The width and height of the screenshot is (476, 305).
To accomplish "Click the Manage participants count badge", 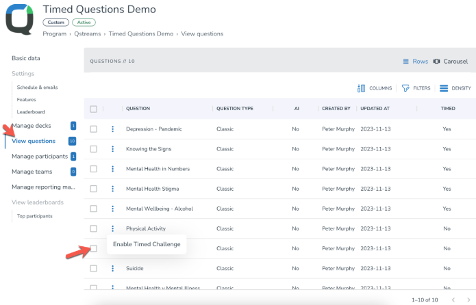I will (73, 157).
